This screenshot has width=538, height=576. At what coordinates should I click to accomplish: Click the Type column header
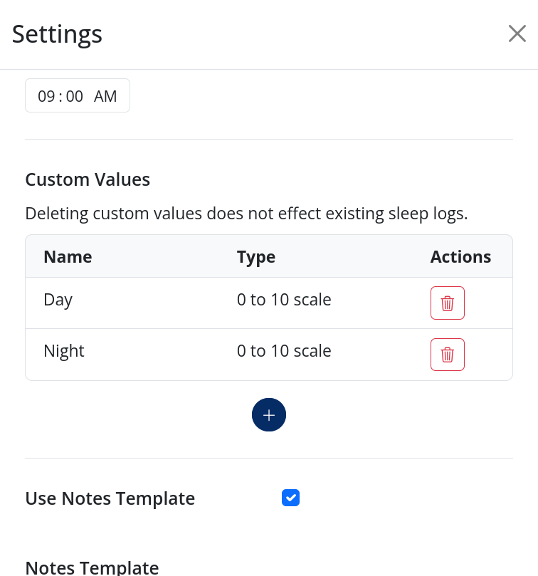[256, 257]
